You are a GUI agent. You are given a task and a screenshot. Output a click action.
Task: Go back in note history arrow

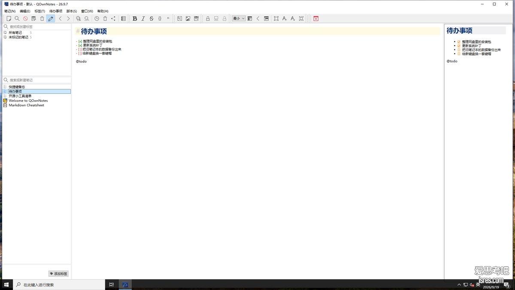click(60, 18)
